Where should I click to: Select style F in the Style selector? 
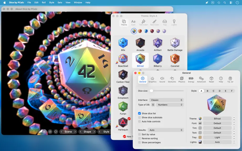(x=232, y=91)
